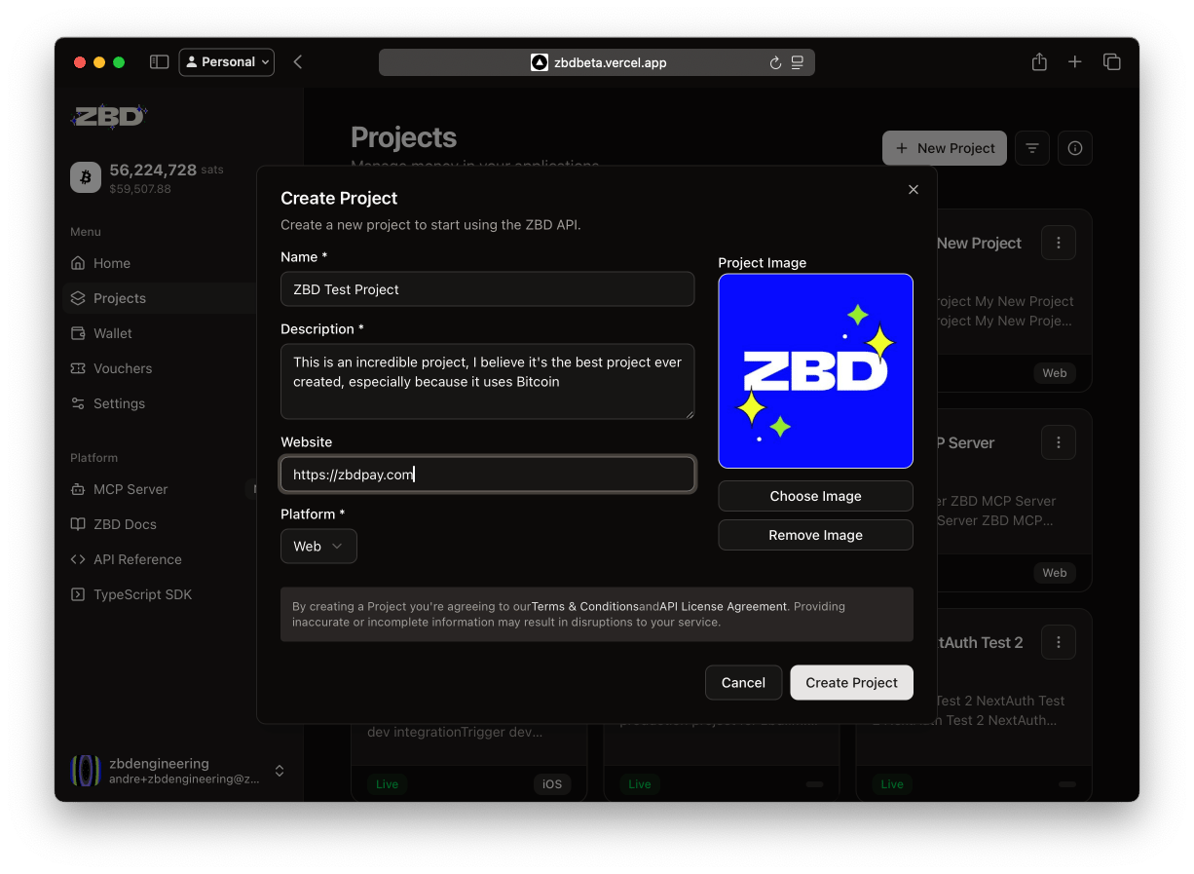This screenshot has height=874, width=1194.
Task: Open the info icon in Projects header
Action: pos(1075,148)
